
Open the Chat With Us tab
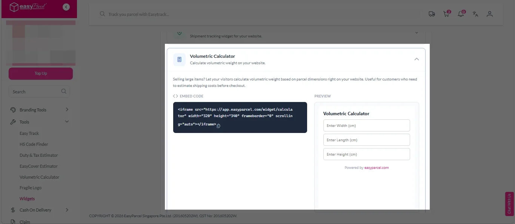click(x=509, y=204)
